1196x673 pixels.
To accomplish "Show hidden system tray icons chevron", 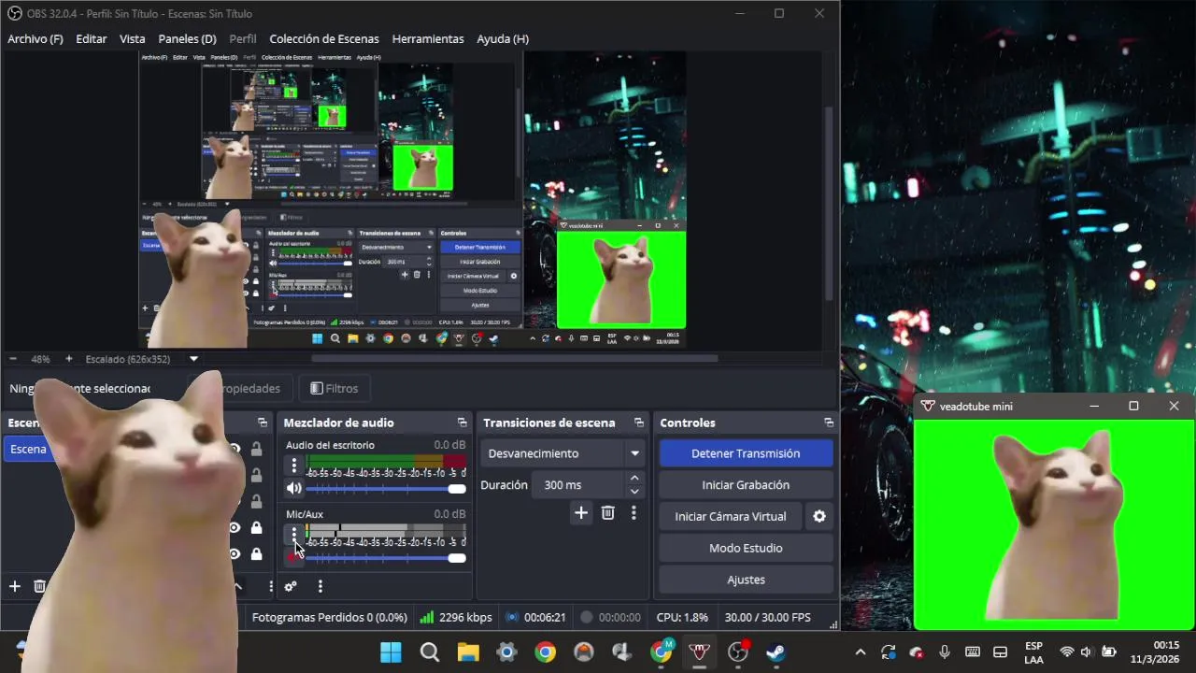I will click(x=860, y=652).
